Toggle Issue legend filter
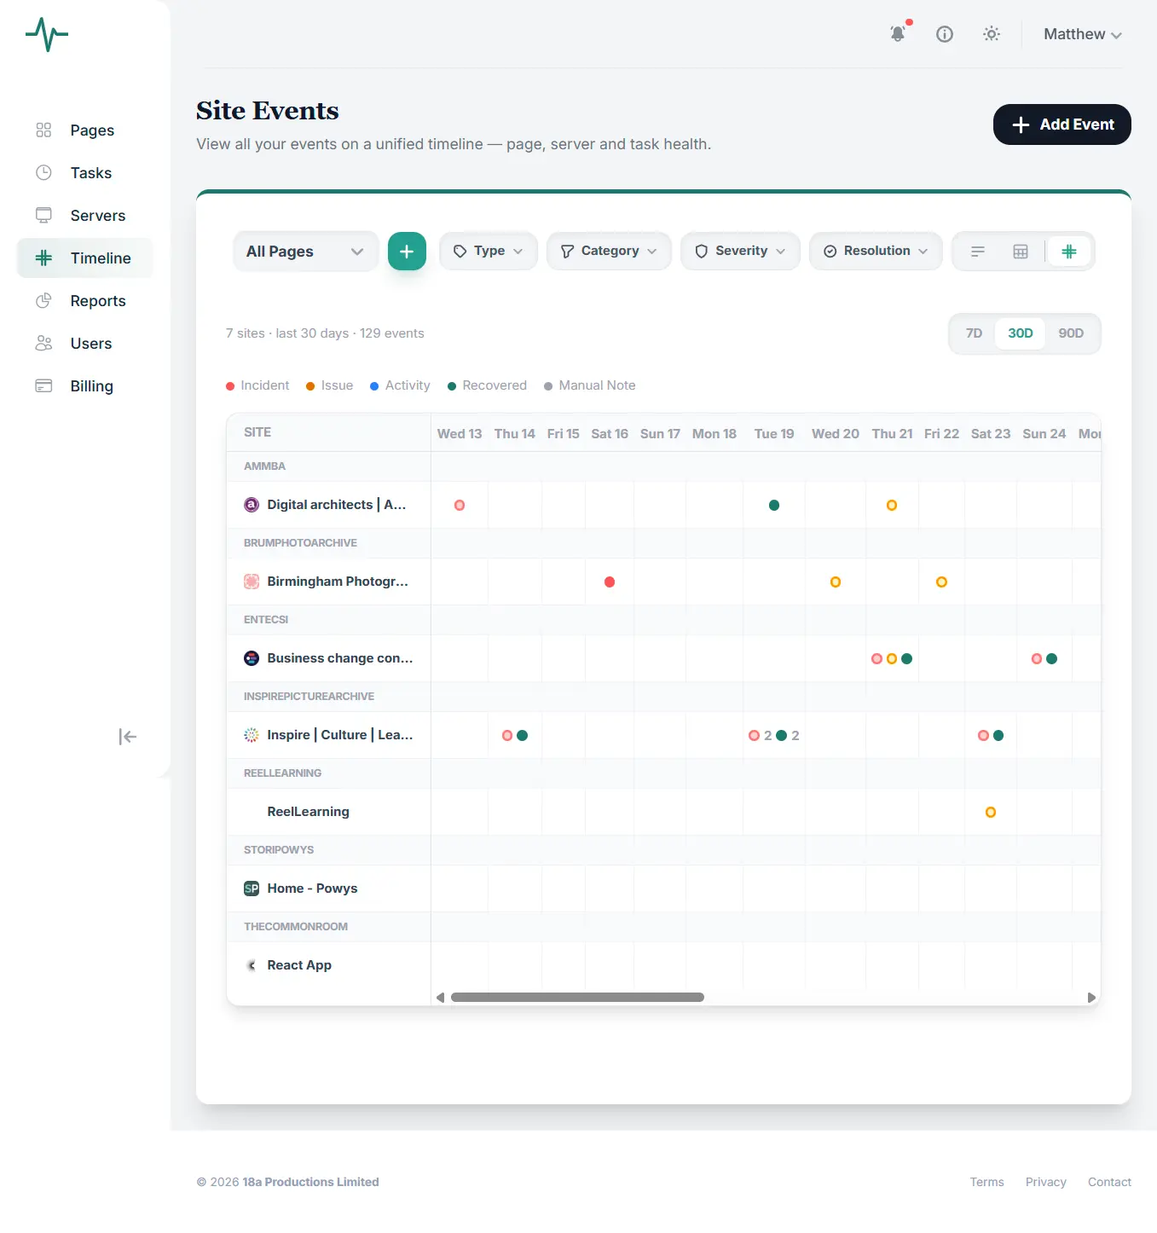Screen dimensions: 1157x1233 pos(330,385)
